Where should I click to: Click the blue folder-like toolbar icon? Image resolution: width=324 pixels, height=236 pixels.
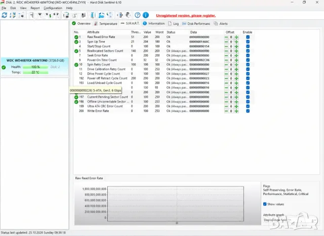coord(101,15)
